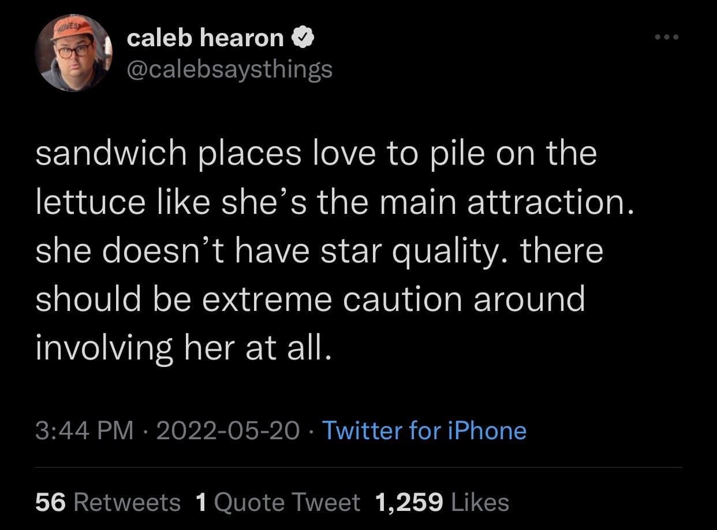
Task: Click tweet line "lettuce like she's the main attraction"
Action: [334, 203]
